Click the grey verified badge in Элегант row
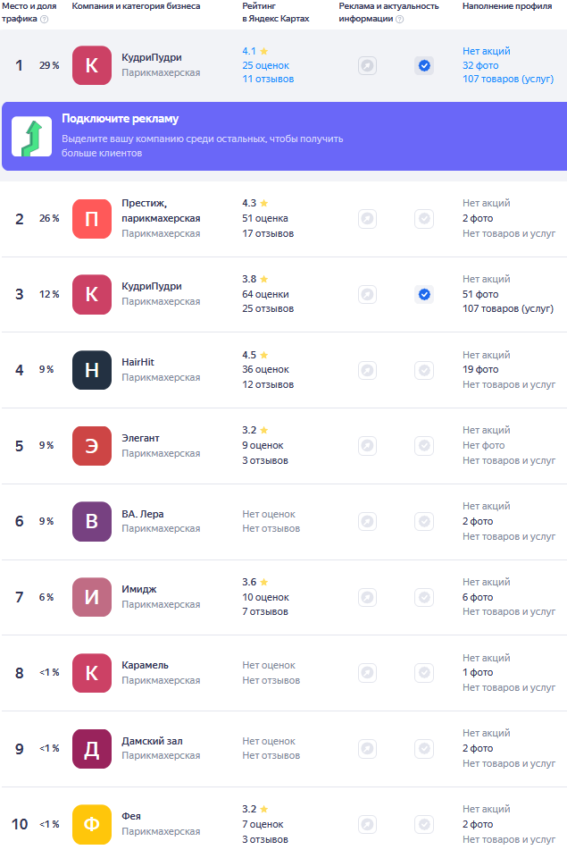 pyautogui.click(x=424, y=446)
